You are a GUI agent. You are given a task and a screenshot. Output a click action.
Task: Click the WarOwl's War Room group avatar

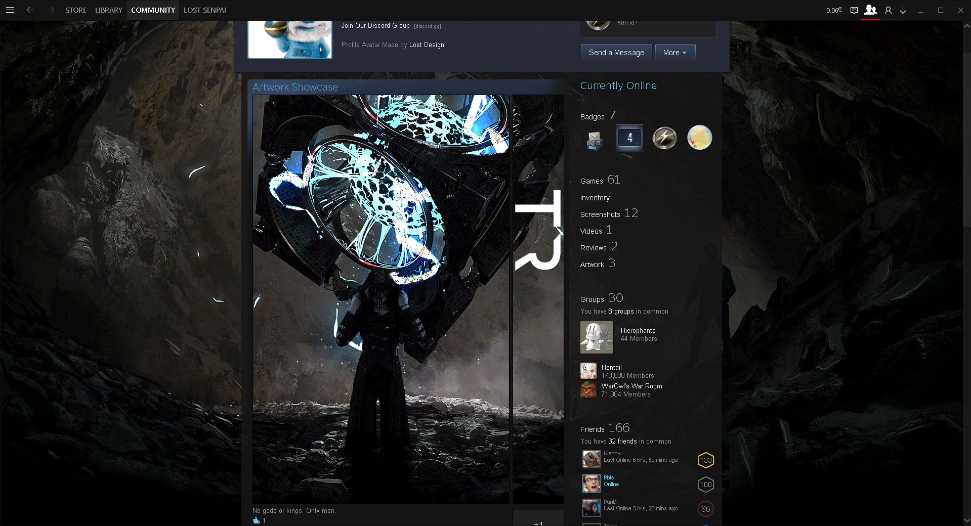coord(588,390)
